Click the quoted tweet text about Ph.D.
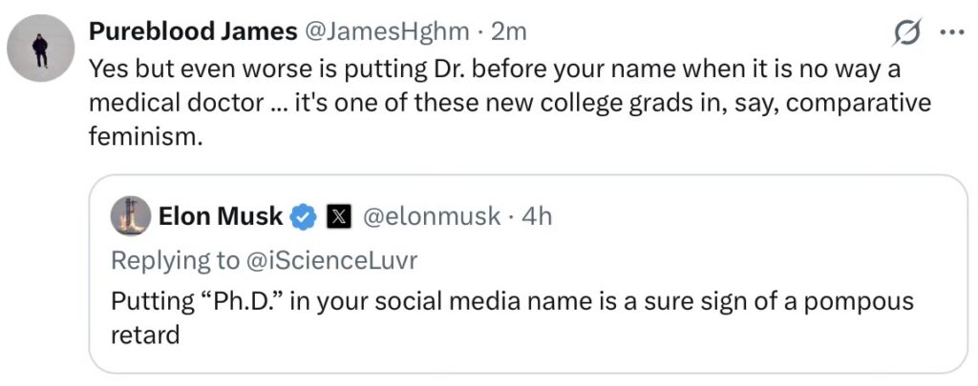978x386 pixels. coord(512,317)
